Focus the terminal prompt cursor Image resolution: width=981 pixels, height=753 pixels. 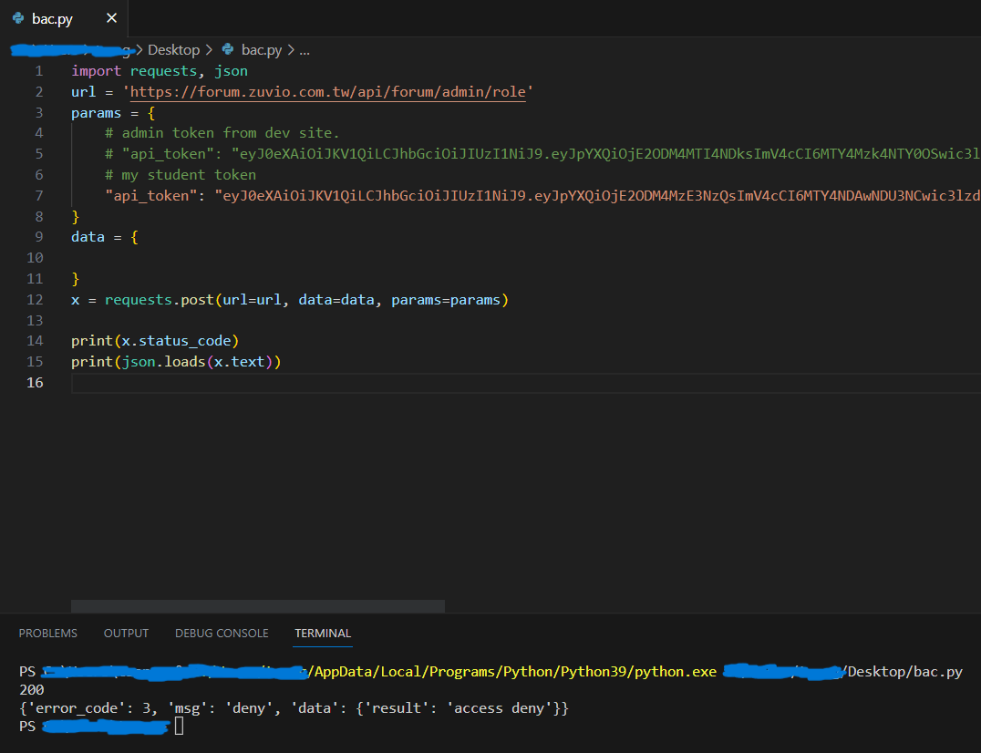(x=179, y=726)
